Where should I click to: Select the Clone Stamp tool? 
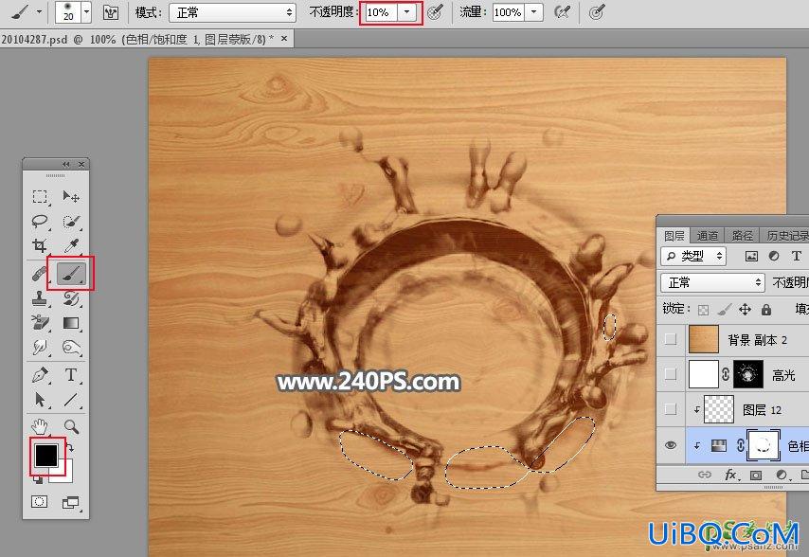pyautogui.click(x=40, y=298)
